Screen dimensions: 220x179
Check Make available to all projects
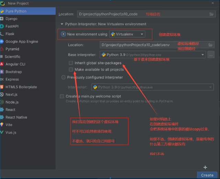[x=71, y=70]
